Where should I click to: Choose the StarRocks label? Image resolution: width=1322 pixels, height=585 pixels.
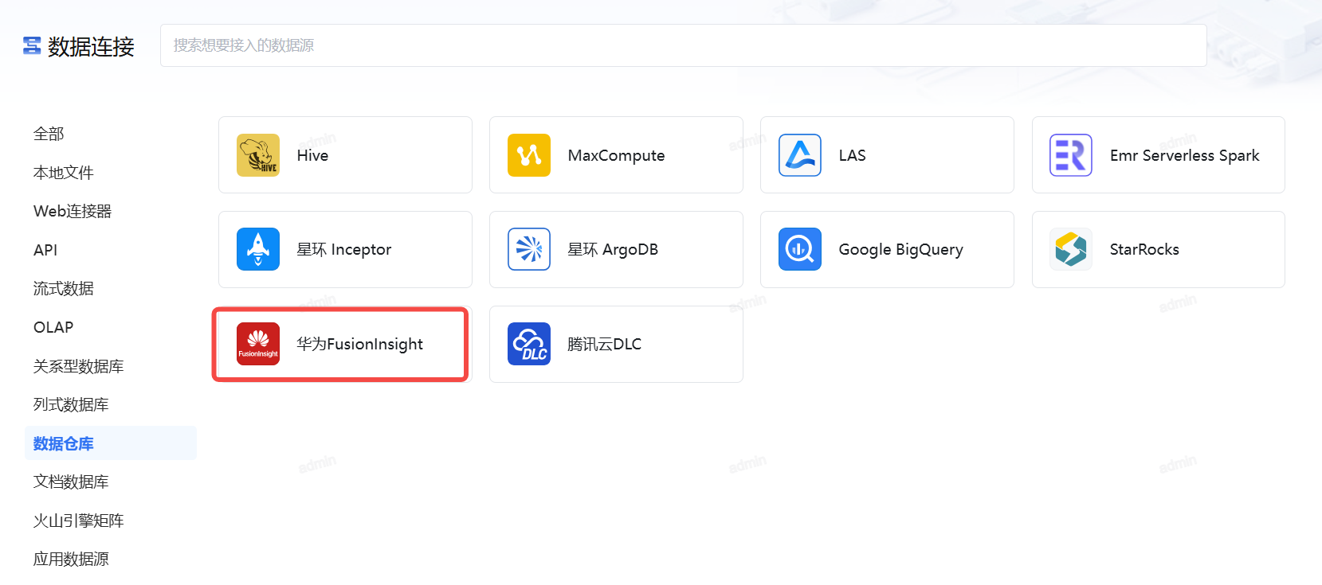(1144, 249)
